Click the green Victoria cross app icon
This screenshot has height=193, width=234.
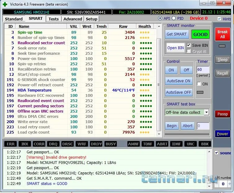pos(5,4)
